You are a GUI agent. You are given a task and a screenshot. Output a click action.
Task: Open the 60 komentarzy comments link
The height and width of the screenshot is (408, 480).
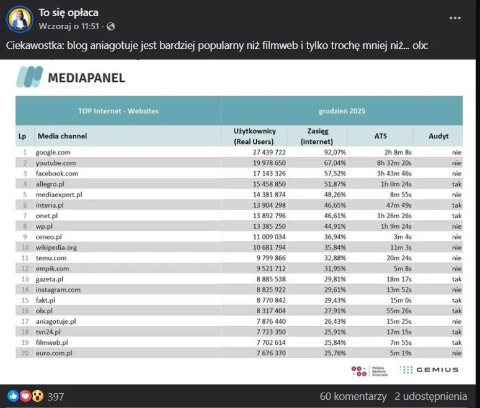(353, 396)
